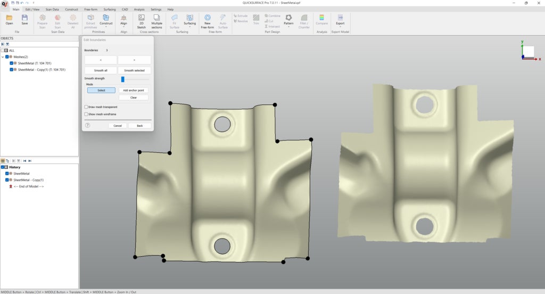Cancel the Edit boundaries dialog
545x294 pixels.
point(118,126)
